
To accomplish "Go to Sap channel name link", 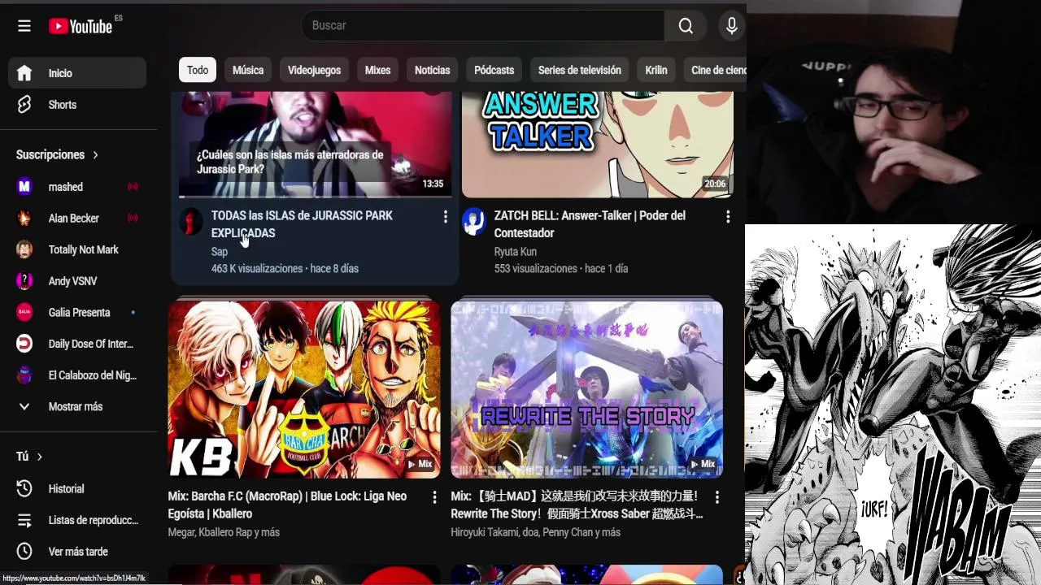I will [220, 252].
